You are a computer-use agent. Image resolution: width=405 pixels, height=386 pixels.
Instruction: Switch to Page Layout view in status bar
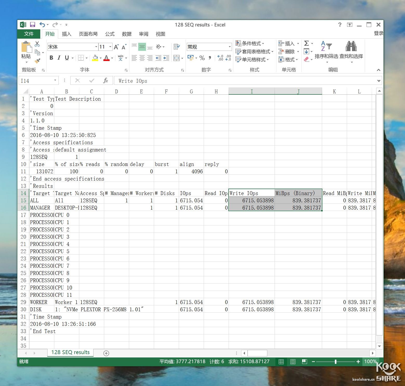293,362
